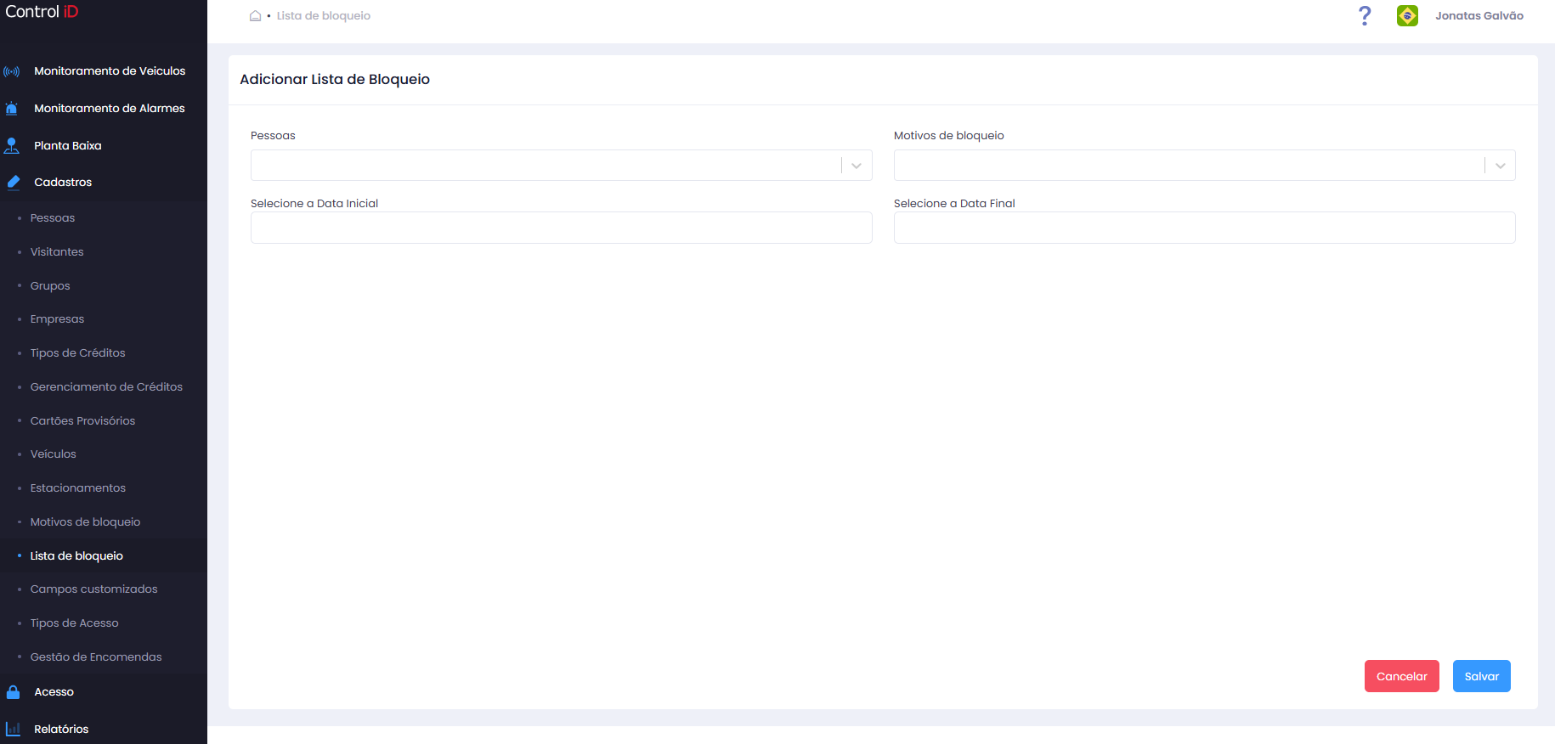
Task: Click the Relatórios chart icon
Action: point(13,729)
